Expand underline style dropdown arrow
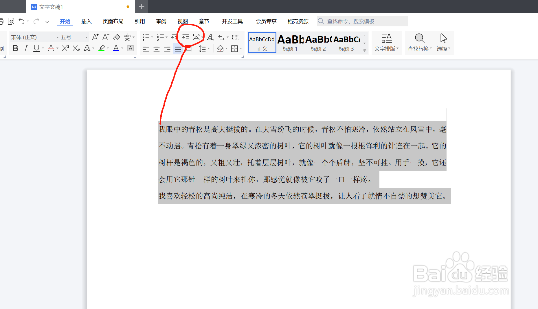 click(x=43, y=48)
